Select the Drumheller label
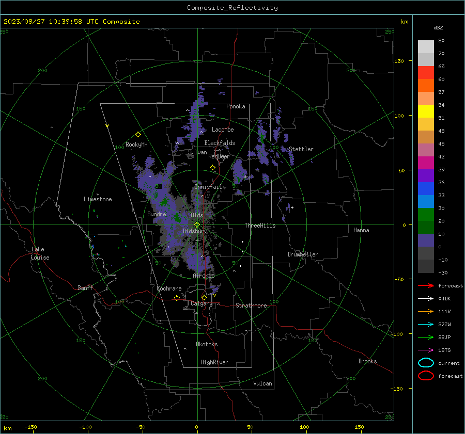The image size is (465, 434). tap(303, 254)
